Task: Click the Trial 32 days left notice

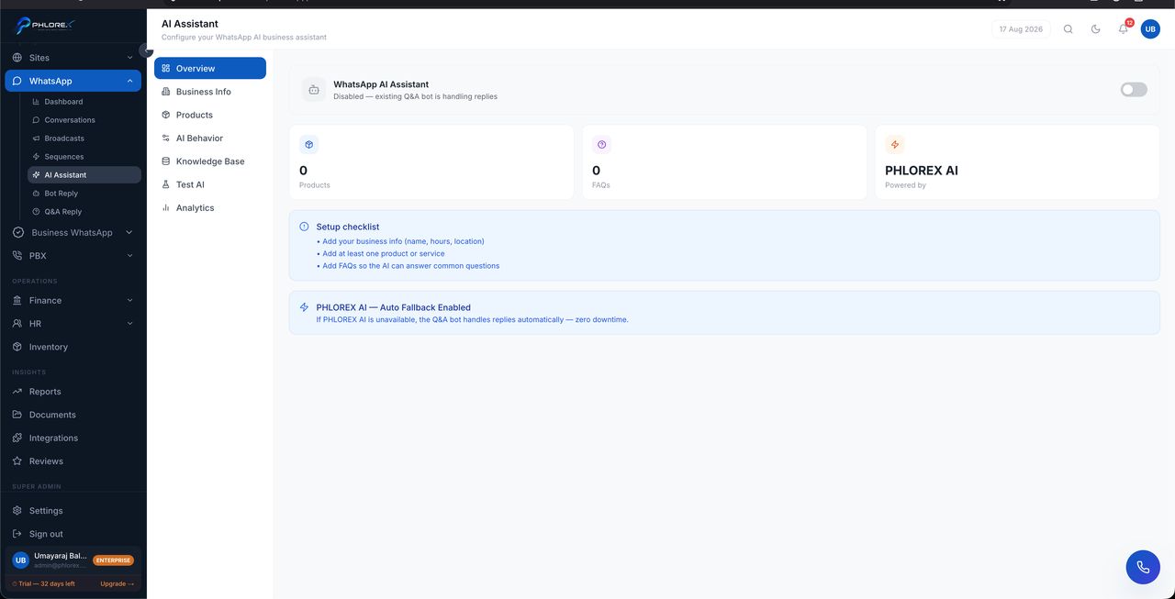Action: click(x=43, y=583)
